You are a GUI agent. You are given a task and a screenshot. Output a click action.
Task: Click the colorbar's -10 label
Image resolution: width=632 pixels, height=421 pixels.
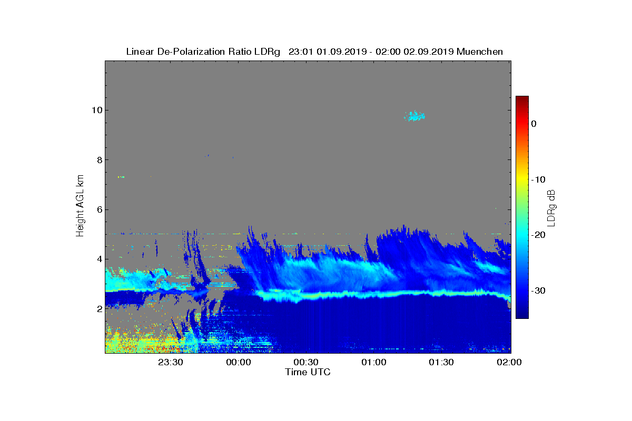click(537, 179)
